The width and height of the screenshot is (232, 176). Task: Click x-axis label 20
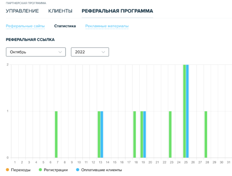coord(150,162)
